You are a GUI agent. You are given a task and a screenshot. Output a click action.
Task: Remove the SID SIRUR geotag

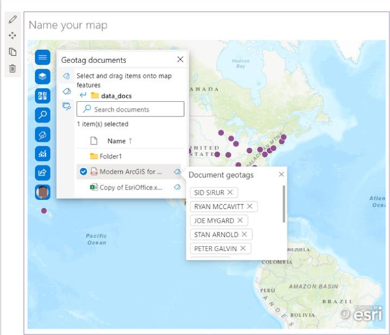[x=230, y=193]
